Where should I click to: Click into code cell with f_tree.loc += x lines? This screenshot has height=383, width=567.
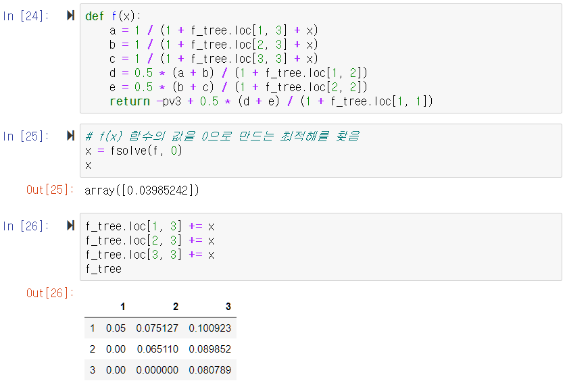321,247
